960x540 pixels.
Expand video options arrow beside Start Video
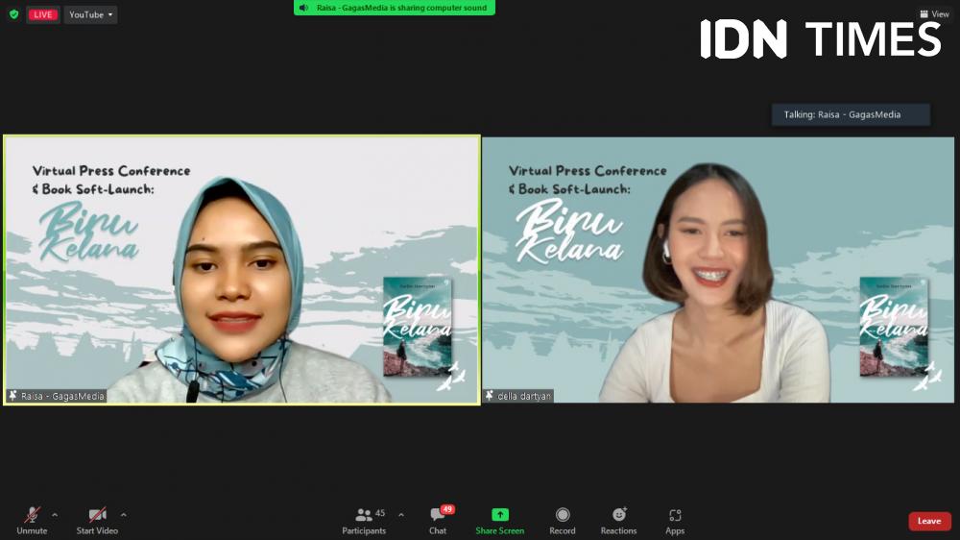coord(124,515)
